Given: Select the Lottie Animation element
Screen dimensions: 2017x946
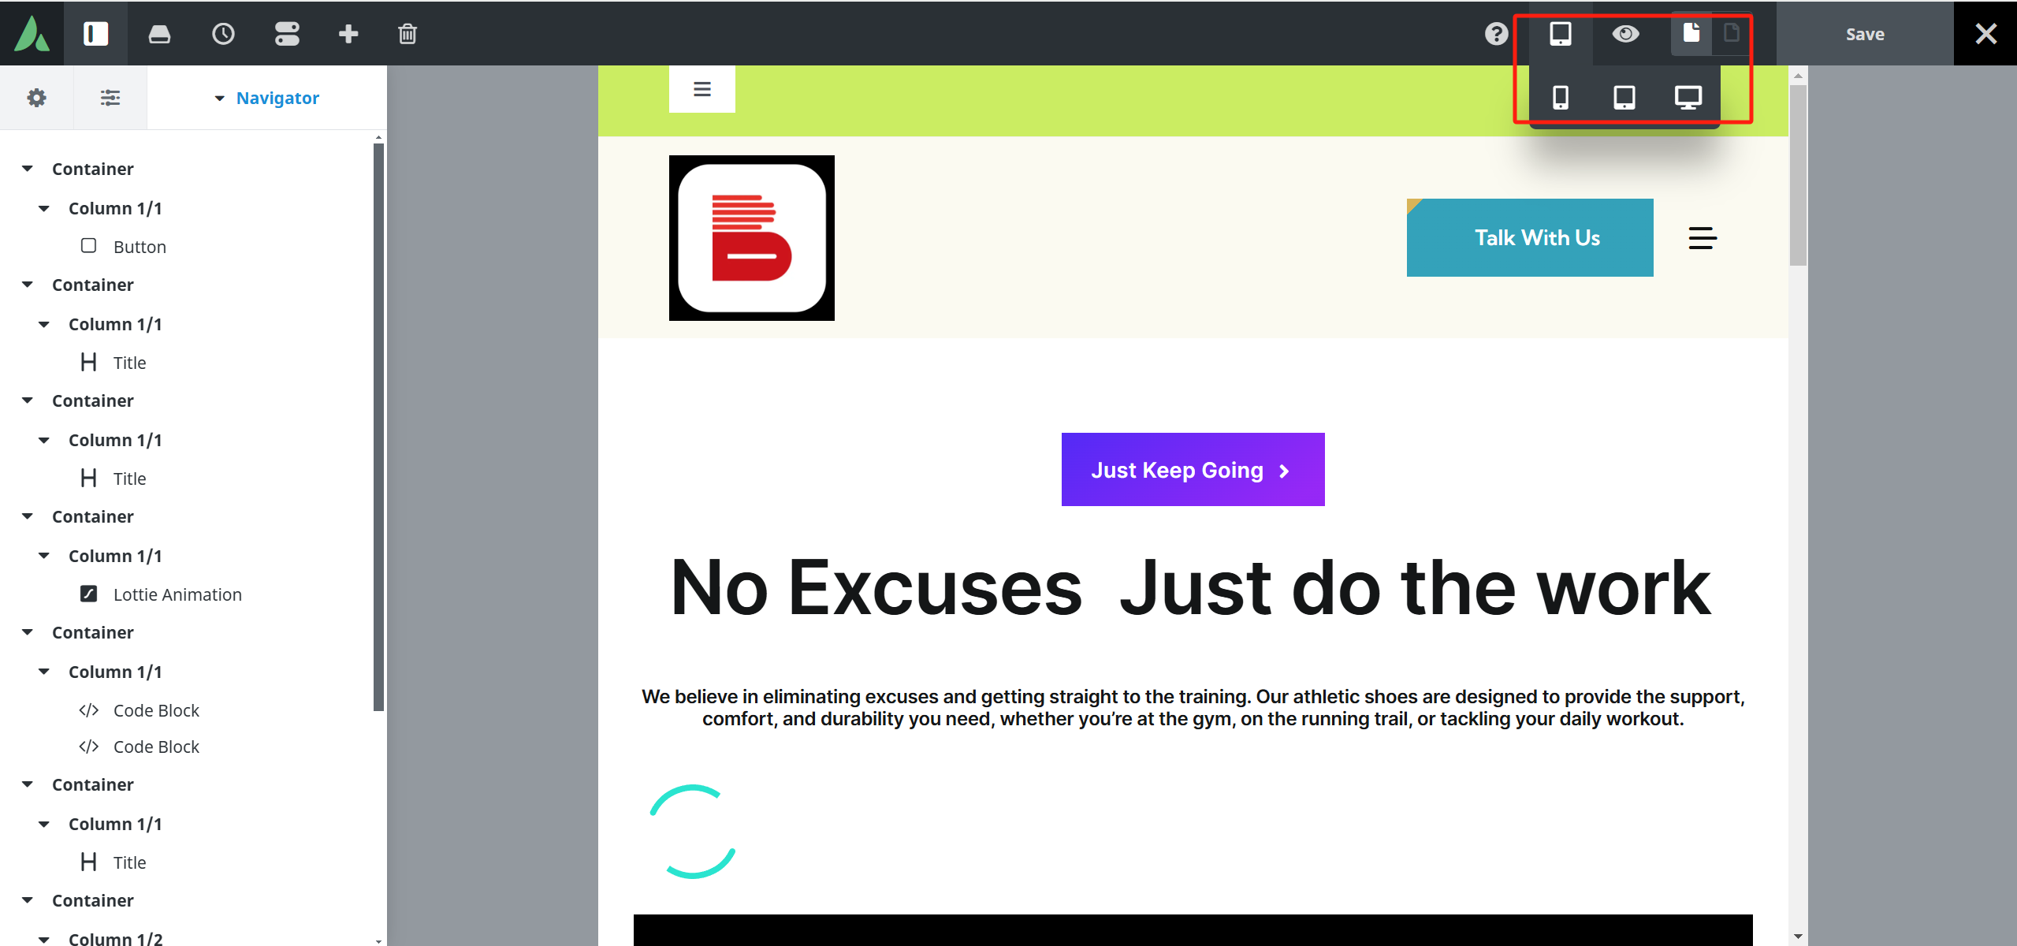Looking at the screenshot, I should 177,594.
